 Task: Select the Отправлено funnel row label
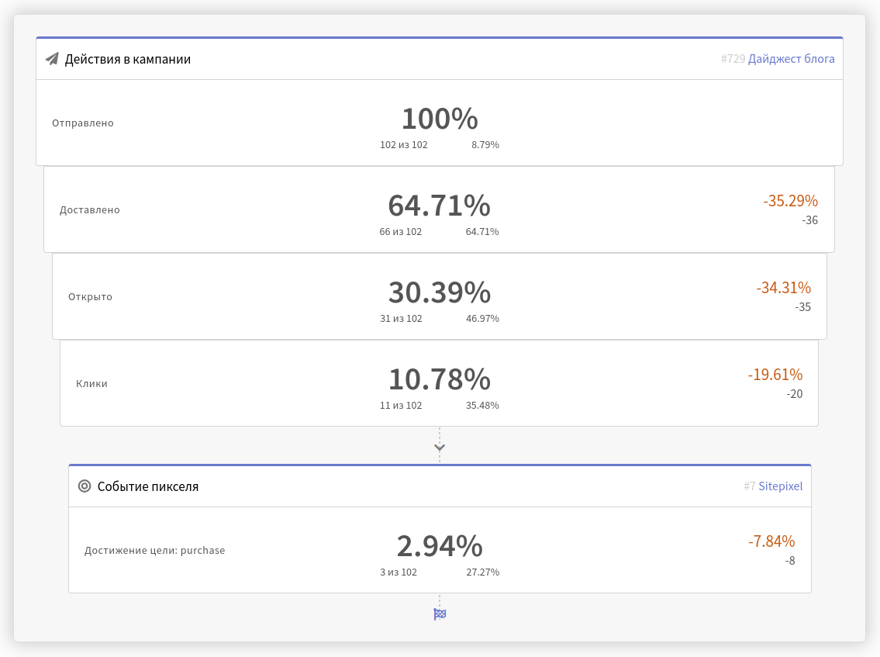(x=83, y=123)
